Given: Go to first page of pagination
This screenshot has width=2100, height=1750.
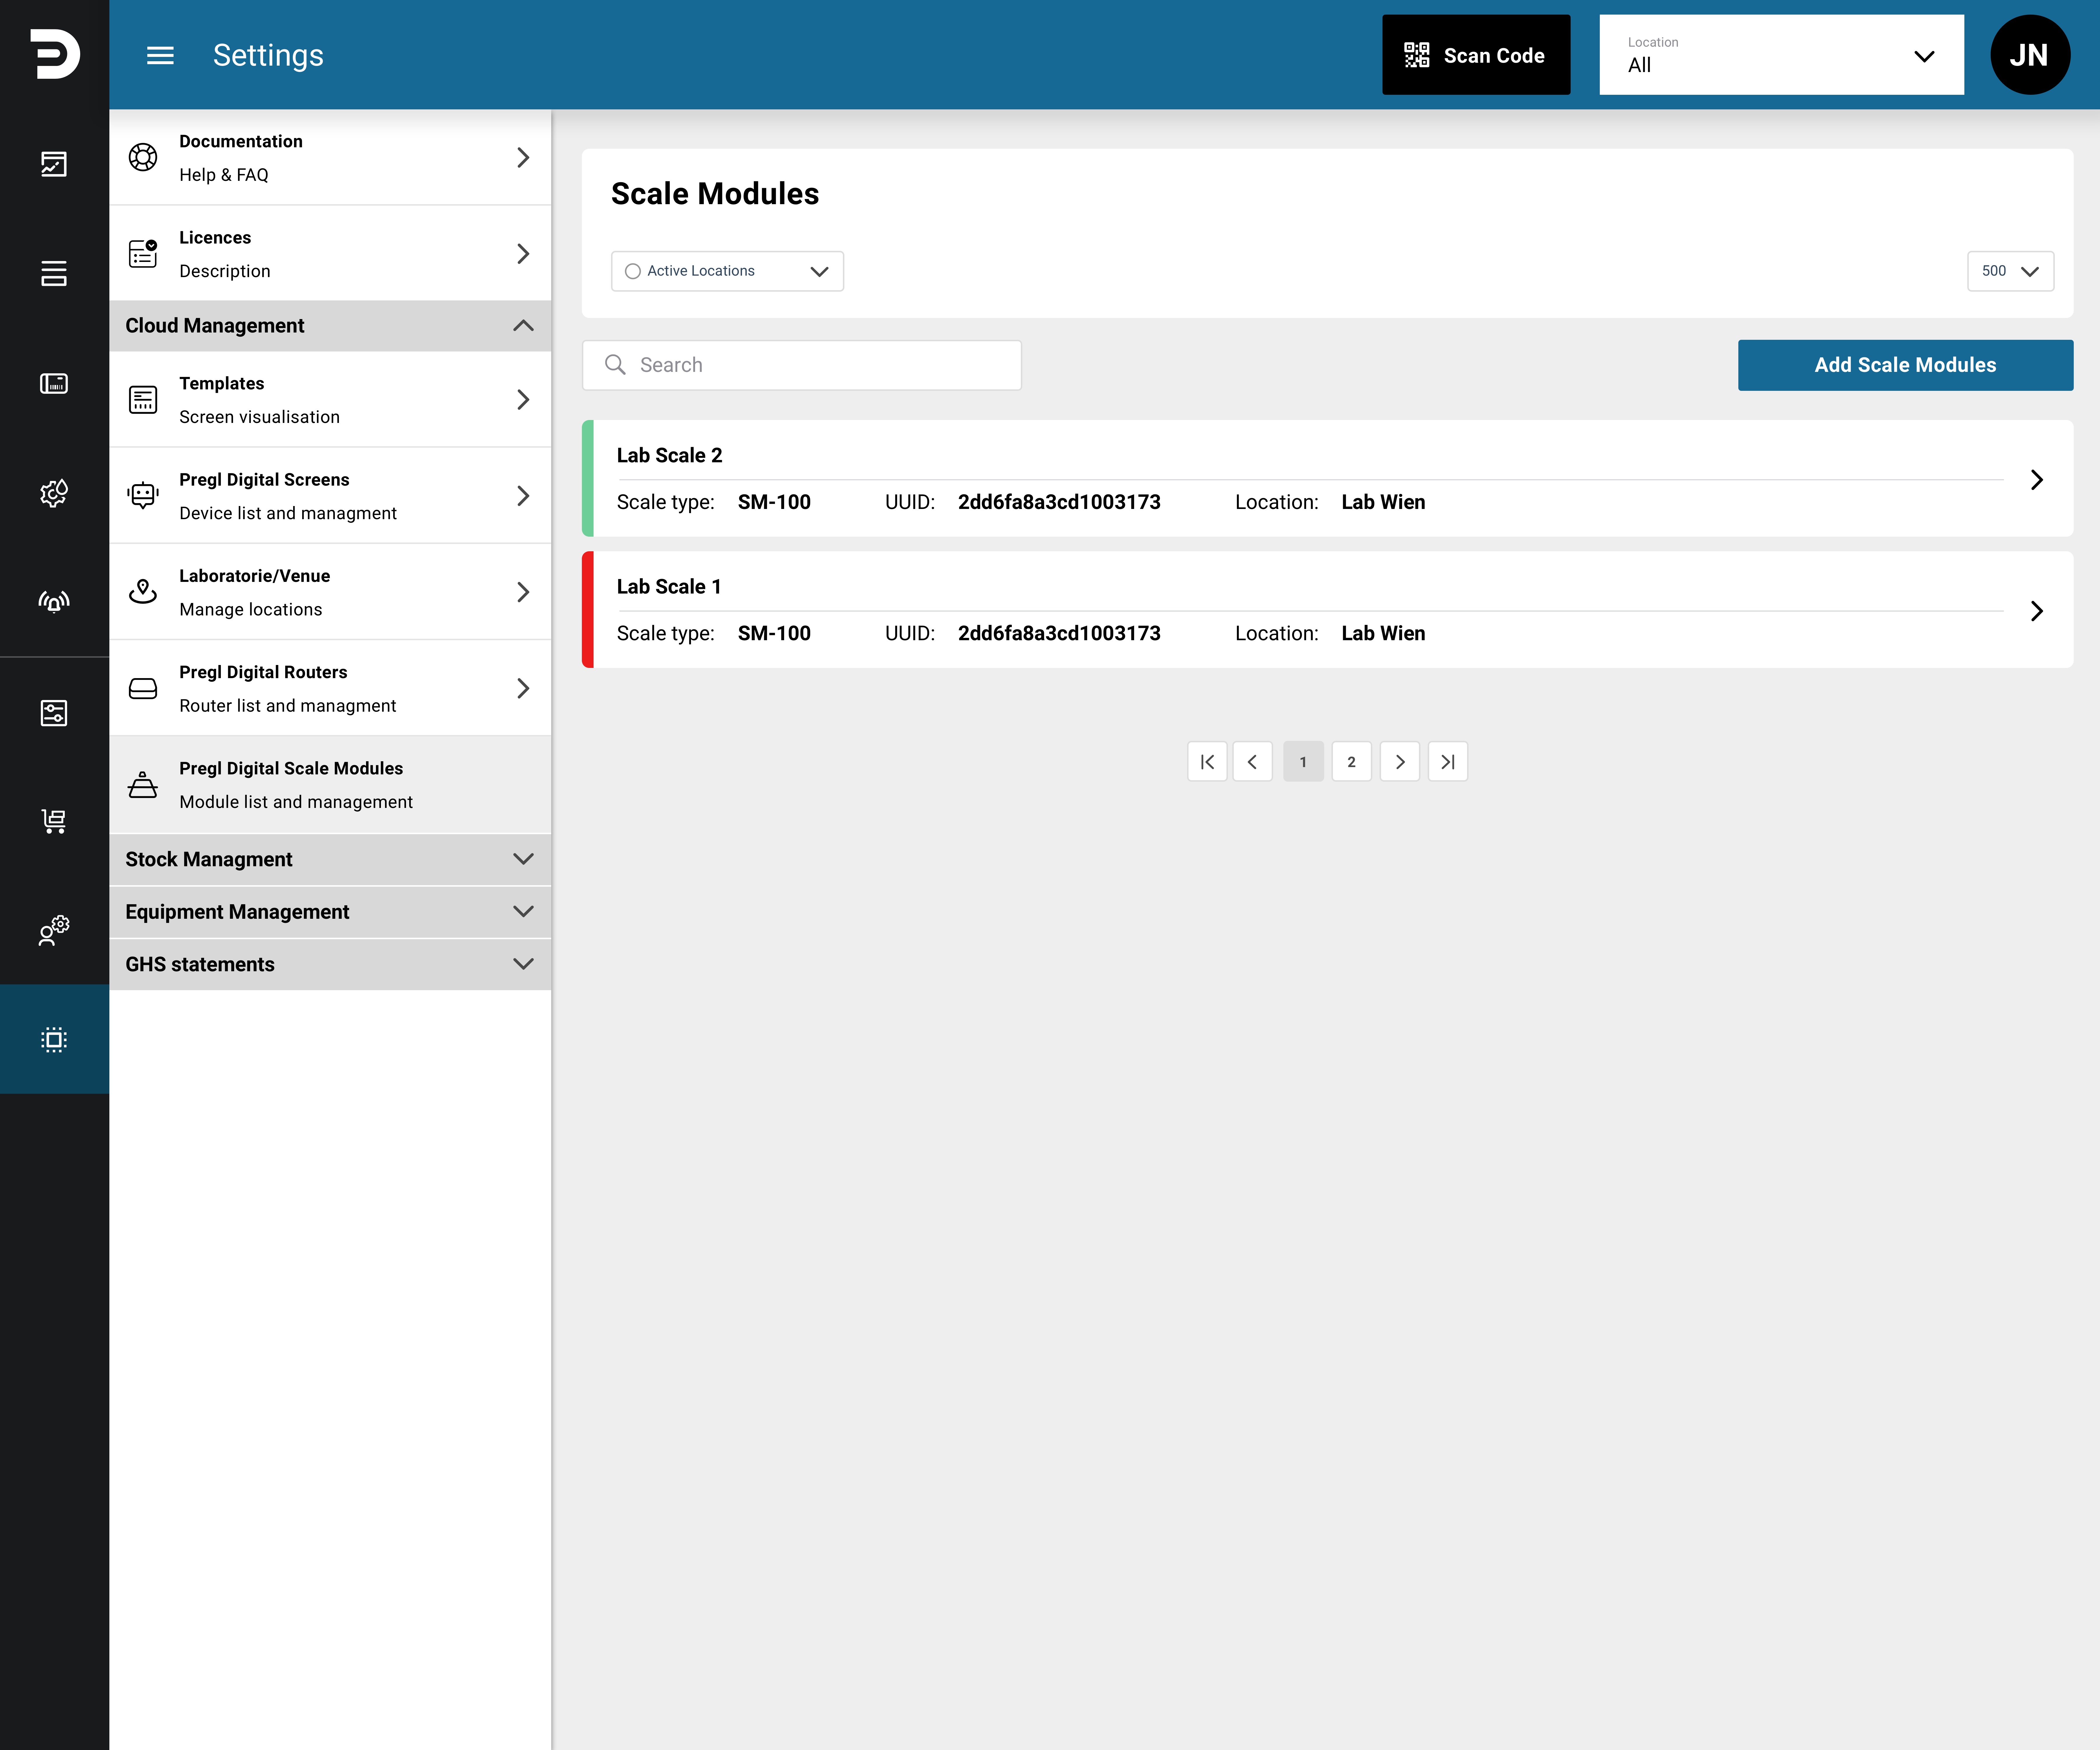Looking at the screenshot, I should 1207,761.
